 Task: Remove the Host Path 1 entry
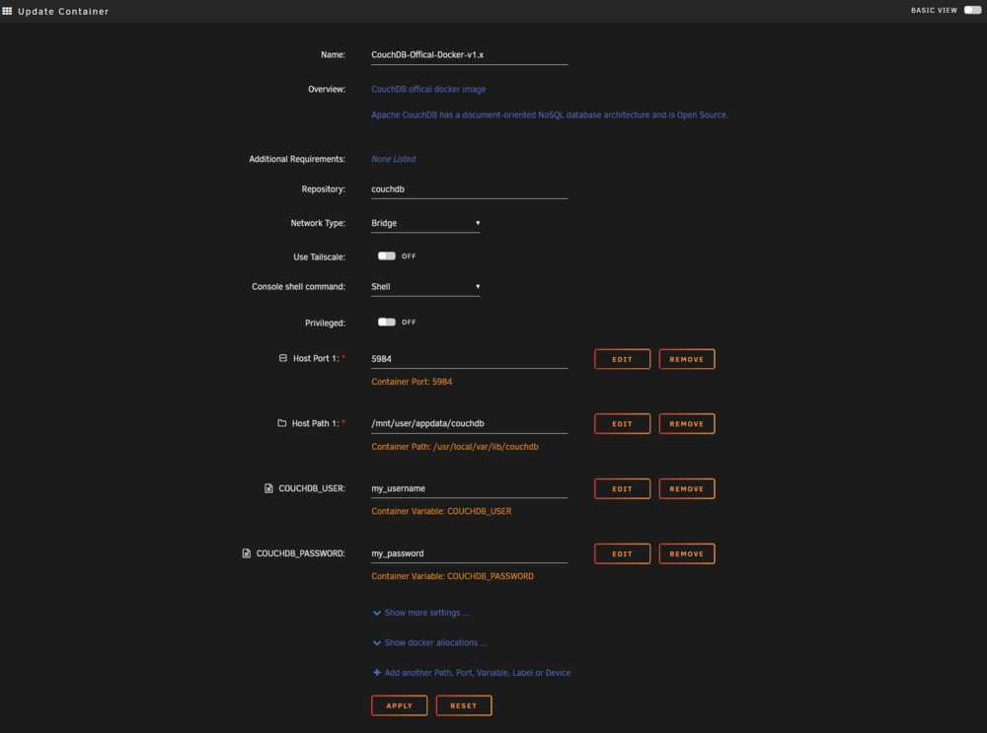[x=687, y=424]
